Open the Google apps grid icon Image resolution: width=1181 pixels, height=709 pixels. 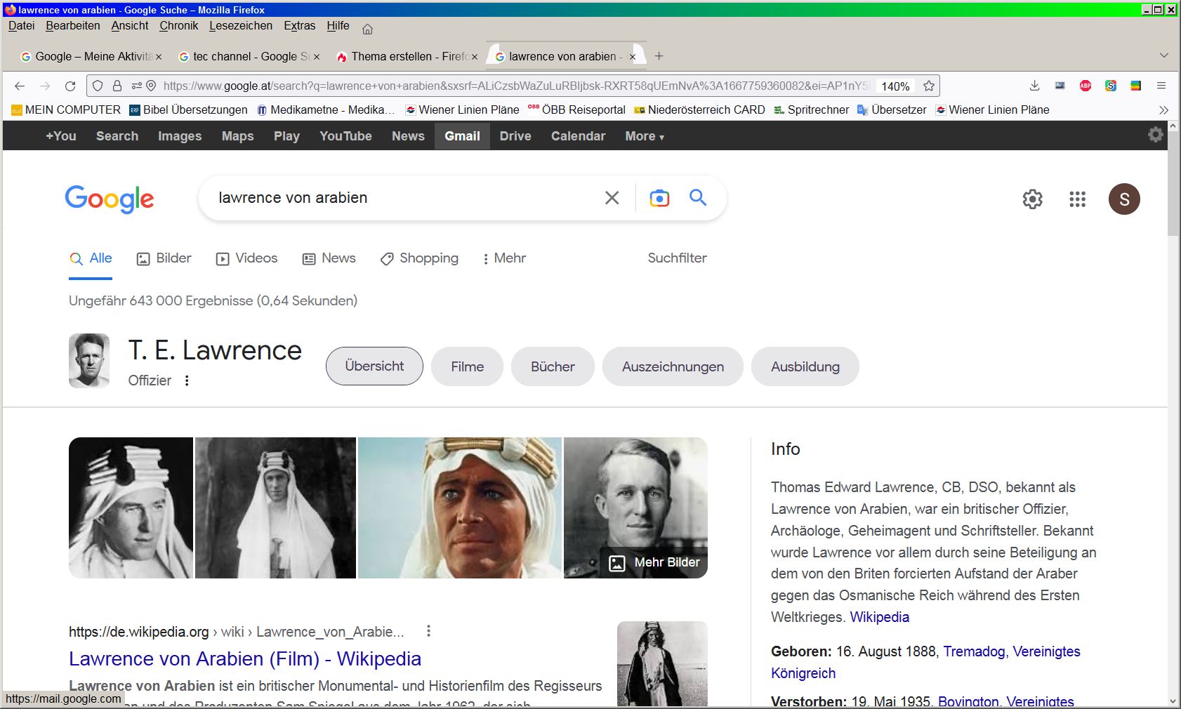pos(1077,199)
